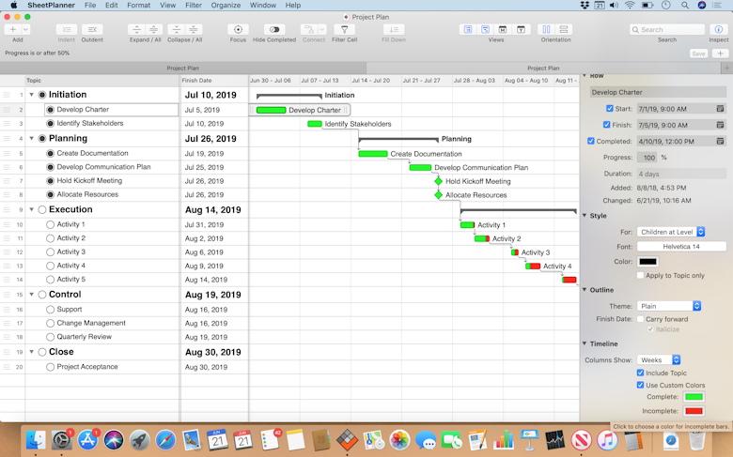Open the Connect dropdown arrow
733x457 pixels.
322,29
